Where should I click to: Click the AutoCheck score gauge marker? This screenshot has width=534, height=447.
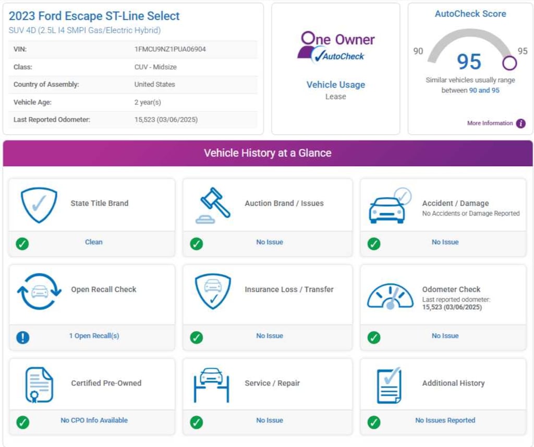coord(509,63)
